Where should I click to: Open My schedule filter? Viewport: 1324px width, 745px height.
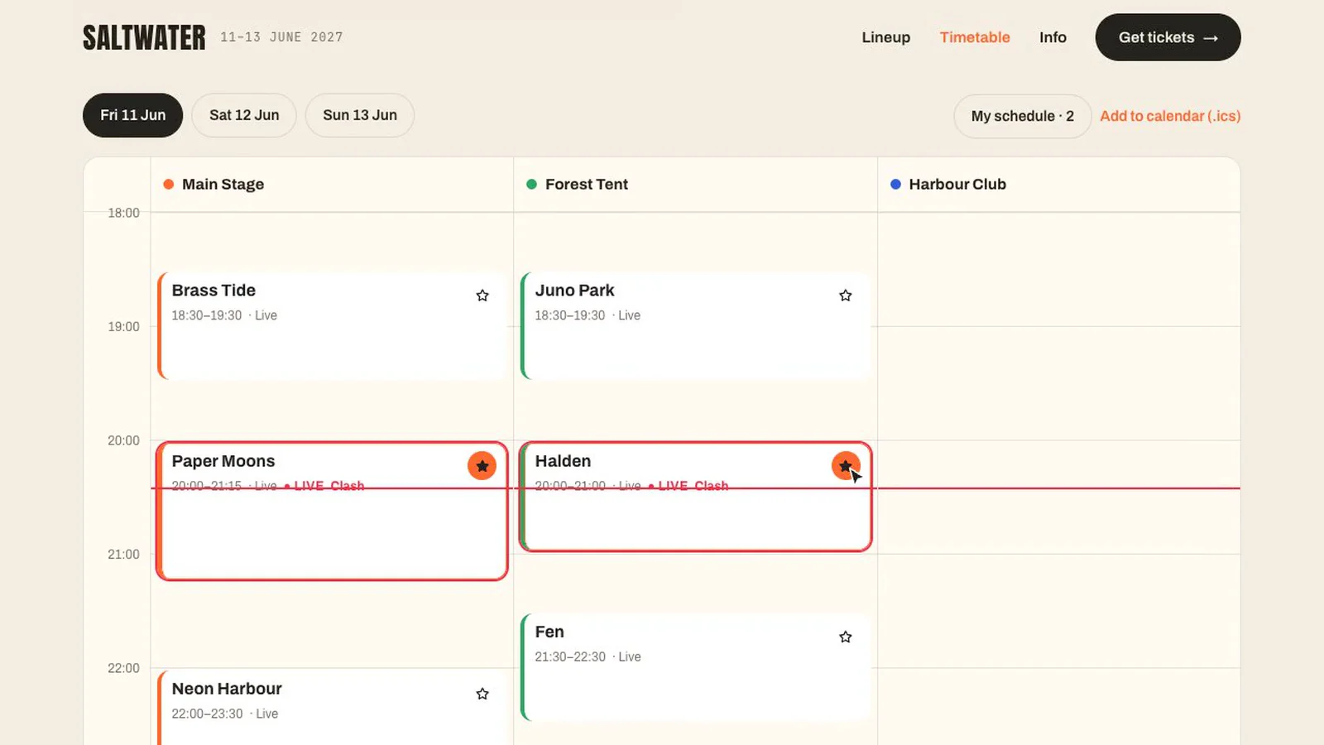[x=1022, y=116]
